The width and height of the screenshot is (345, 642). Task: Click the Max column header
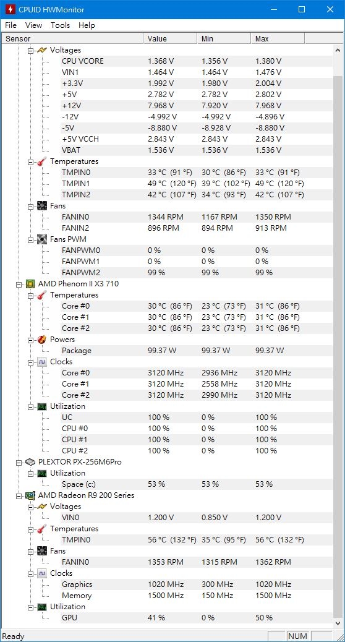(x=278, y=39)
